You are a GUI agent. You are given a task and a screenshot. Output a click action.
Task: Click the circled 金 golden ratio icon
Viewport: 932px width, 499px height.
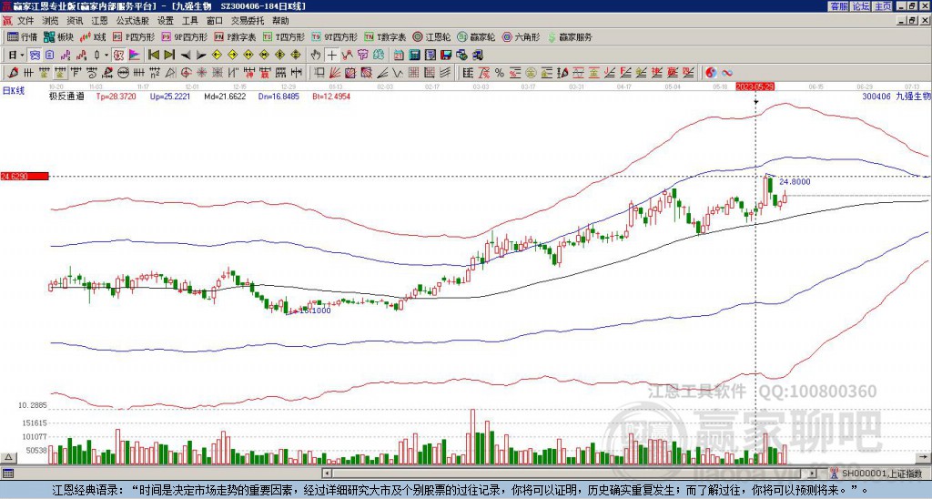coord(531,73)
